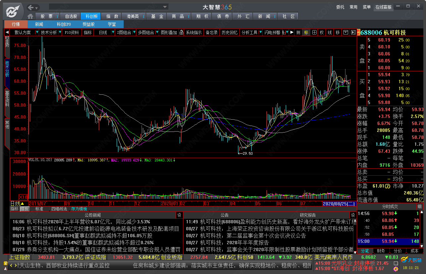Click the announcement panel scrollbar
The image size is (426, 274).
pos(355,236)
